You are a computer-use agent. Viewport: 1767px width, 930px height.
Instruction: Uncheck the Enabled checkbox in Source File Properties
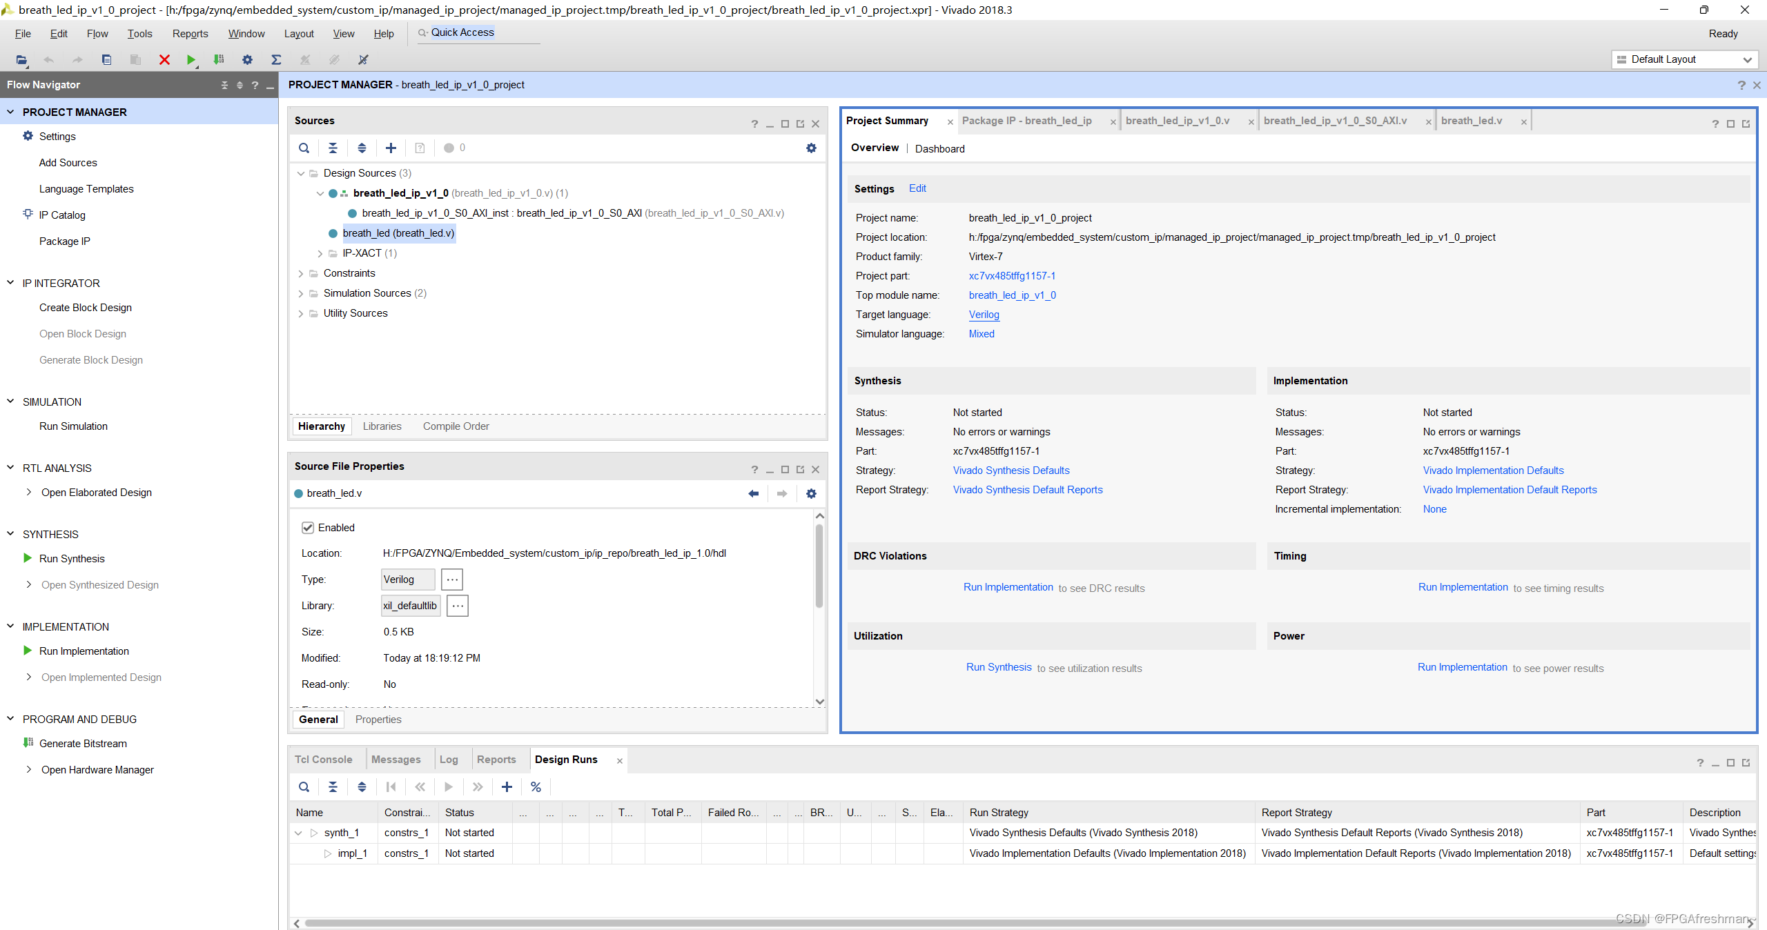pos(309,527)
